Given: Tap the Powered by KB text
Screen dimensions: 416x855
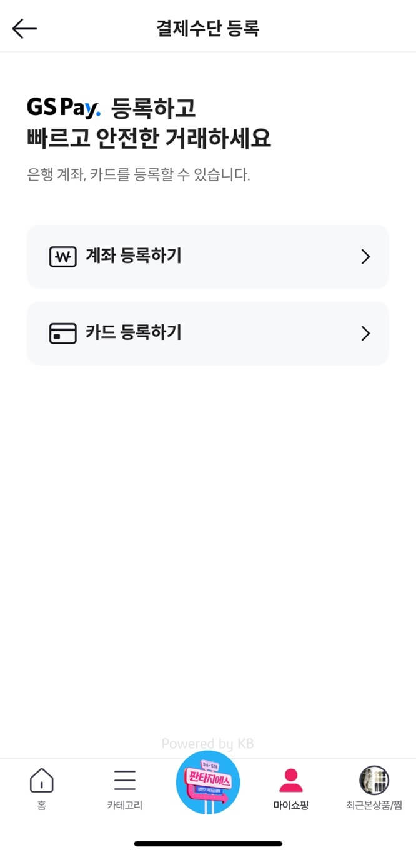Looking at the screenshot, I should [x=207, y=743].
